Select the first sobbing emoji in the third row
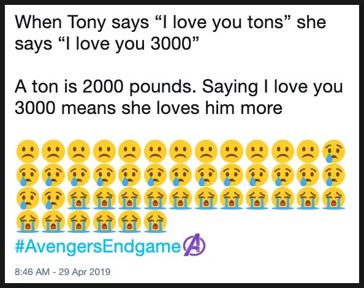This screenshot has height=288, width=364. point(78,199)
